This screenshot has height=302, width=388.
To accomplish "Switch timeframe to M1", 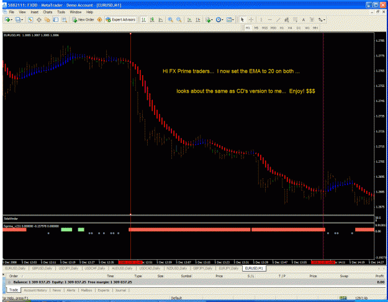I will click(248, 28).
